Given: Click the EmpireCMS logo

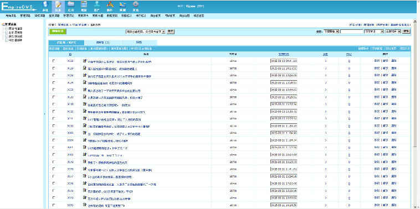Looking at the screenshot, I should 19,7.
